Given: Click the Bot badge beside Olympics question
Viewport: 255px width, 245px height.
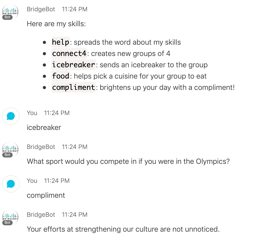Looking at the screenshot, I should click(7, 155).
